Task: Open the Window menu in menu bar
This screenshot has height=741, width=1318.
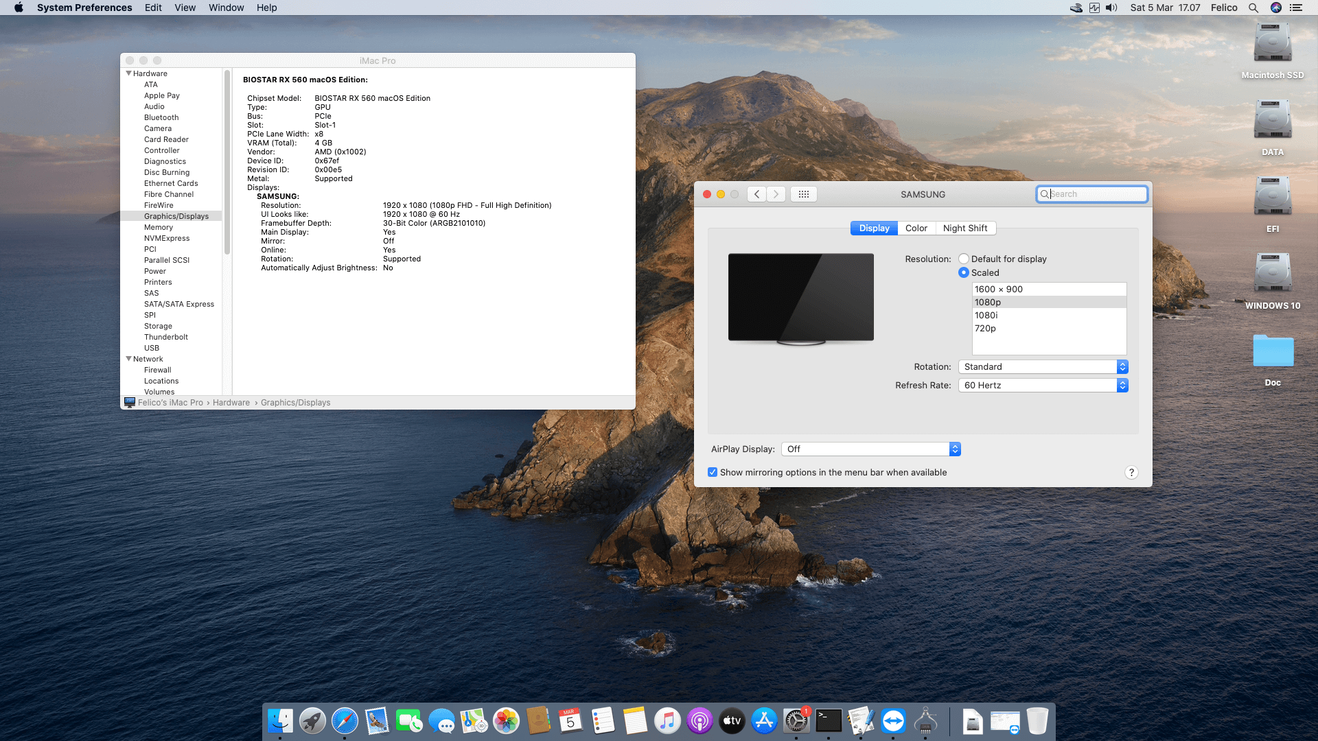Action: click(x=226, y=8)
